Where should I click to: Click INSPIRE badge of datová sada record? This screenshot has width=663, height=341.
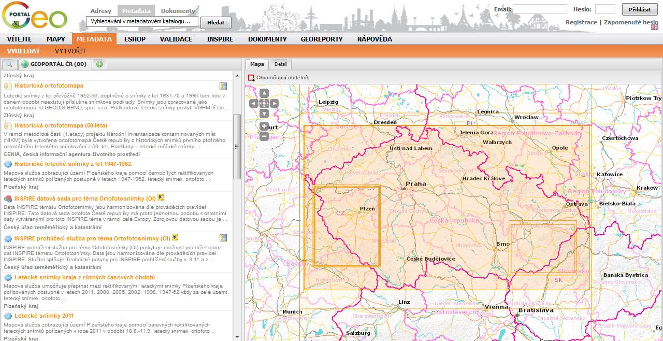pos(161,197)
